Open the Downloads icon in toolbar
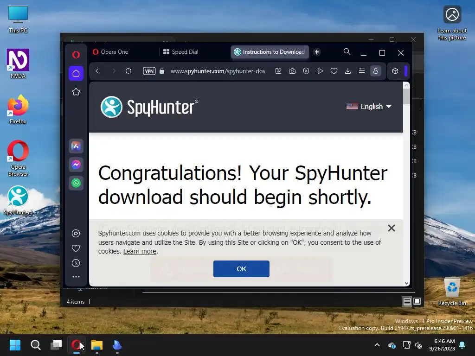The image size is (475, 356). coord(348,71)
